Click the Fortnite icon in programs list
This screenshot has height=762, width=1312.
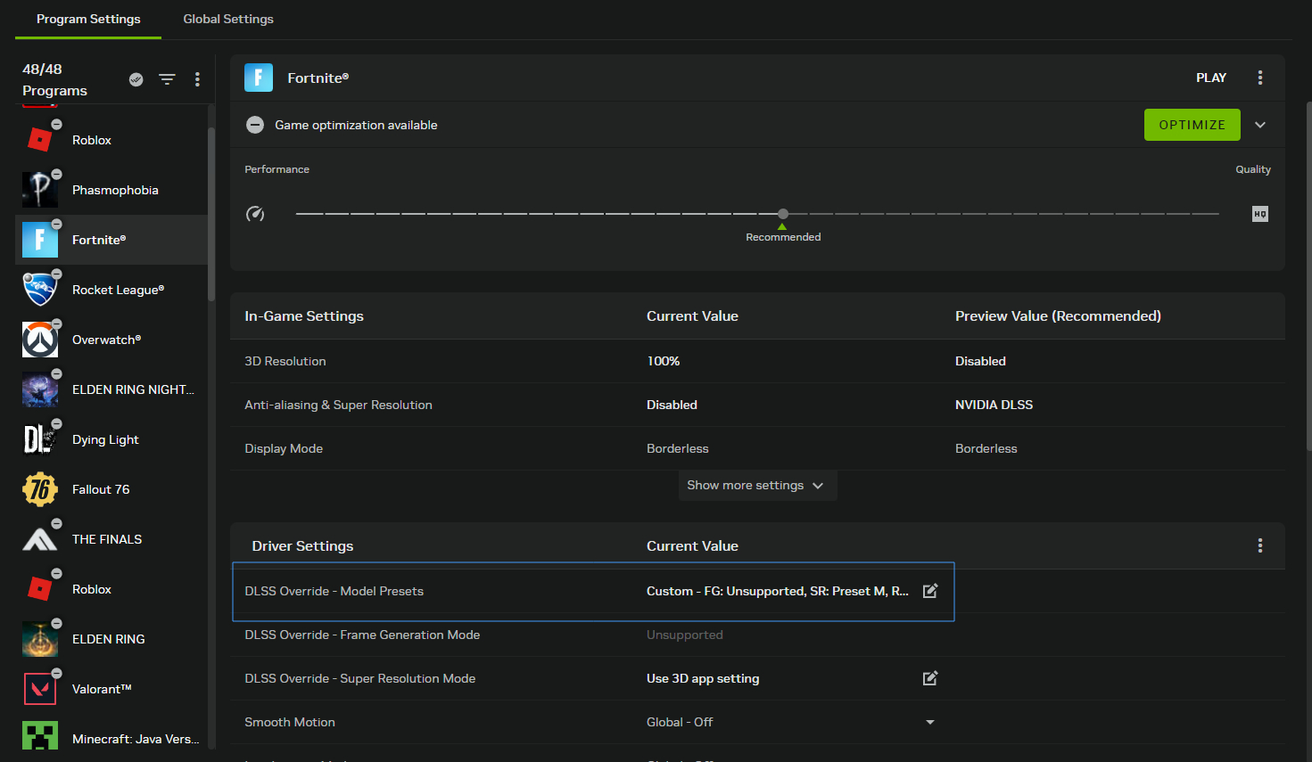tap(40, 240)
